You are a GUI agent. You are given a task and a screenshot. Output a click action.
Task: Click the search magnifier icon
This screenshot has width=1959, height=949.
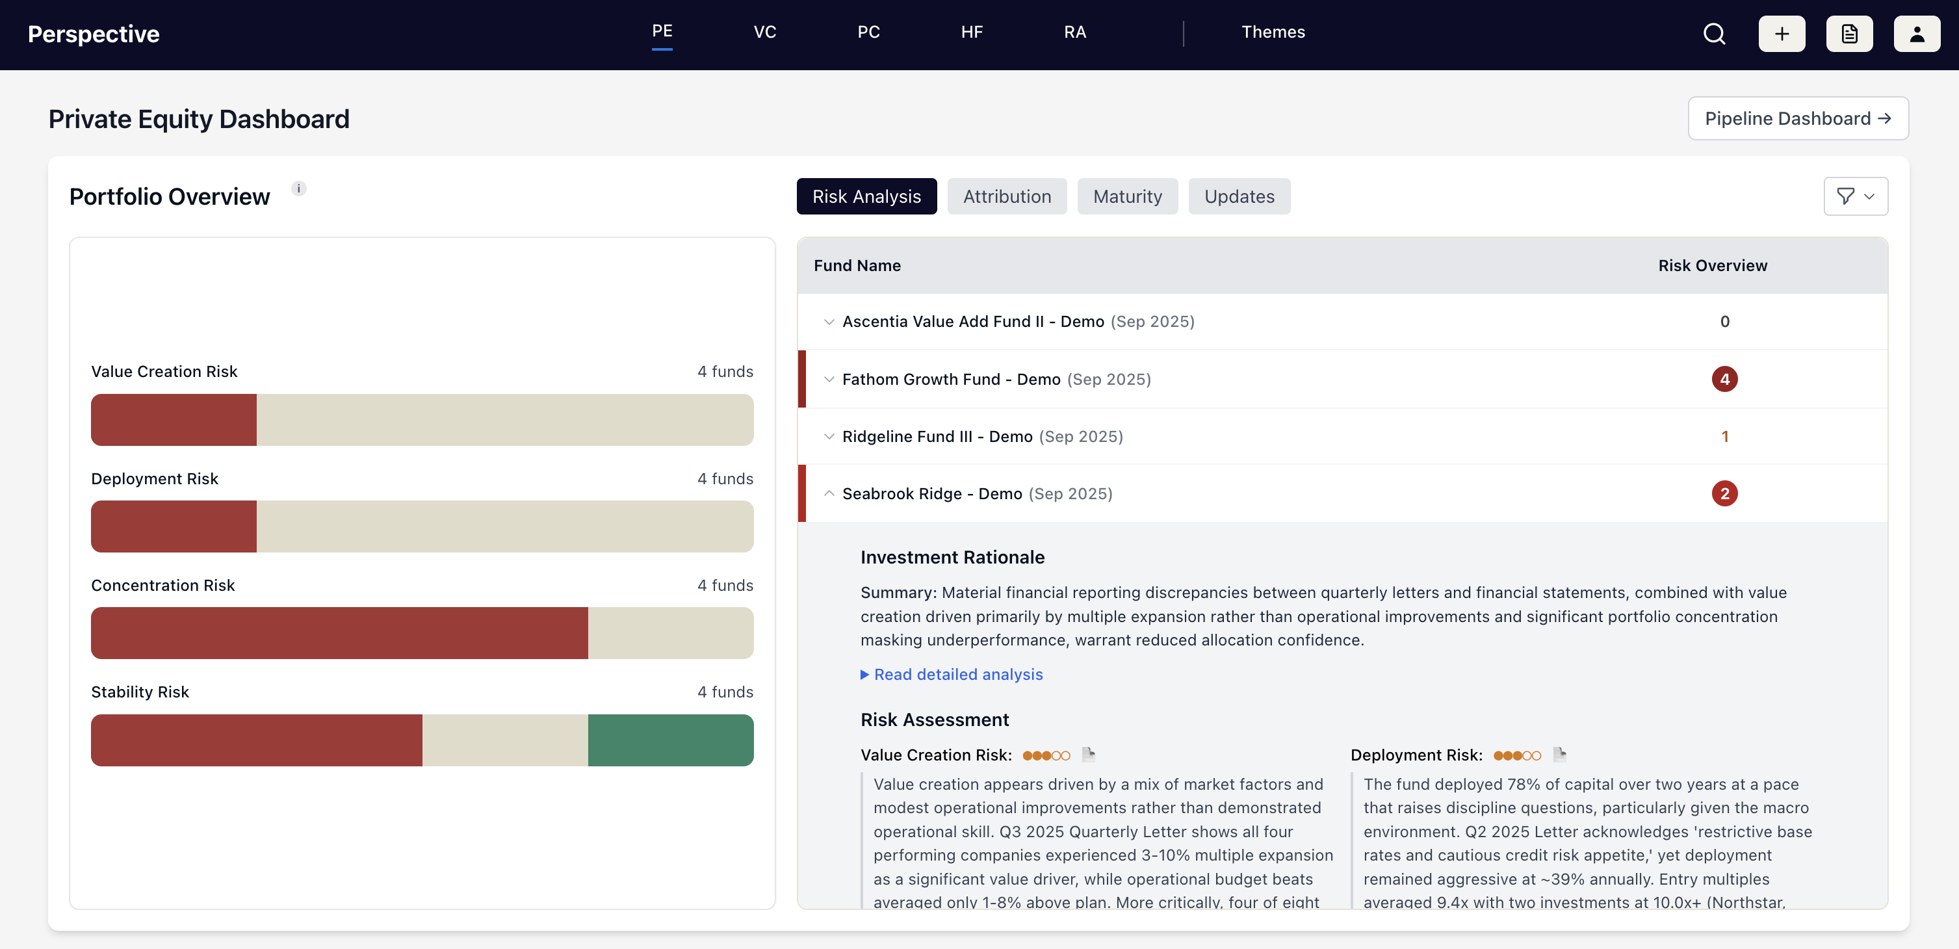click(1713, 34)
